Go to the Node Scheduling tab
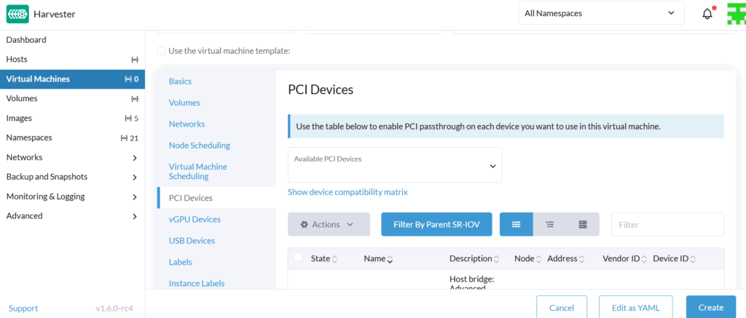The height and width of the screenshot is (318, 746). [199, 146]
